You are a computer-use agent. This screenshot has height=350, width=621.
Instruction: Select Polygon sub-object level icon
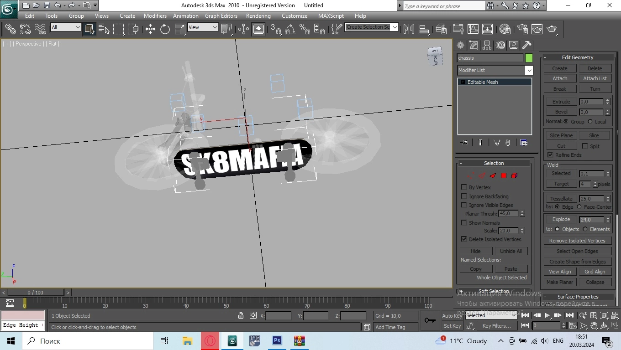point(504,175)
